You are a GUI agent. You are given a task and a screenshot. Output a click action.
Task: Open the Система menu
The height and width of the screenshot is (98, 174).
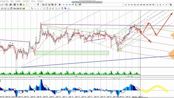click(26, 1)
